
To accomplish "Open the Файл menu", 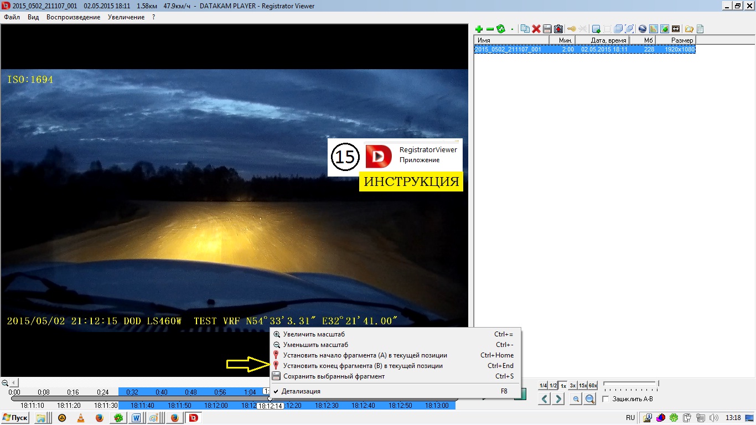I will (12, 17).
